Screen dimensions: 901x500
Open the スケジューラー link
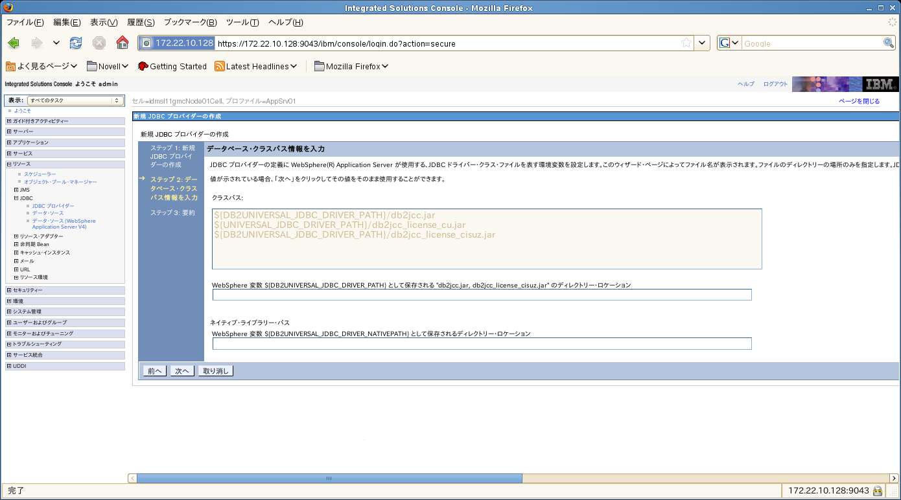pos(40,174)
